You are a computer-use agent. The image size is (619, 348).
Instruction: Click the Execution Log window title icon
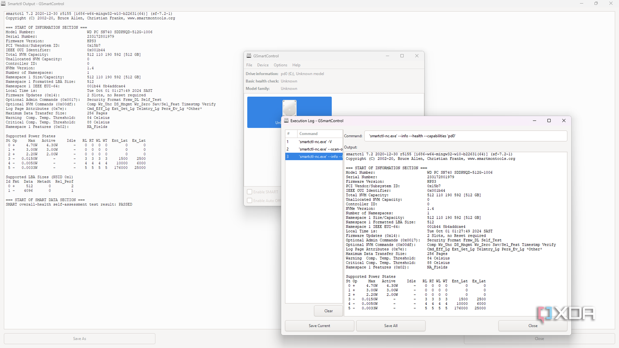(286, 121)
